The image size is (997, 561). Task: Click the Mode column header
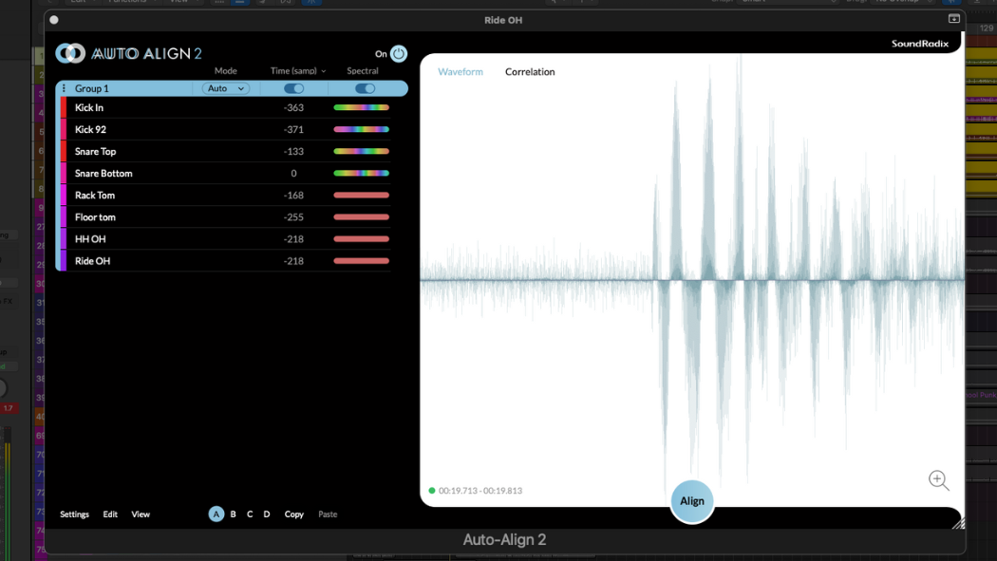(x=225, y=70)
